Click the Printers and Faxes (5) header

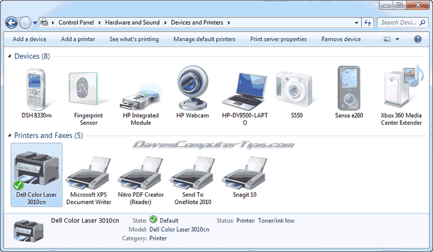[48, 135]
